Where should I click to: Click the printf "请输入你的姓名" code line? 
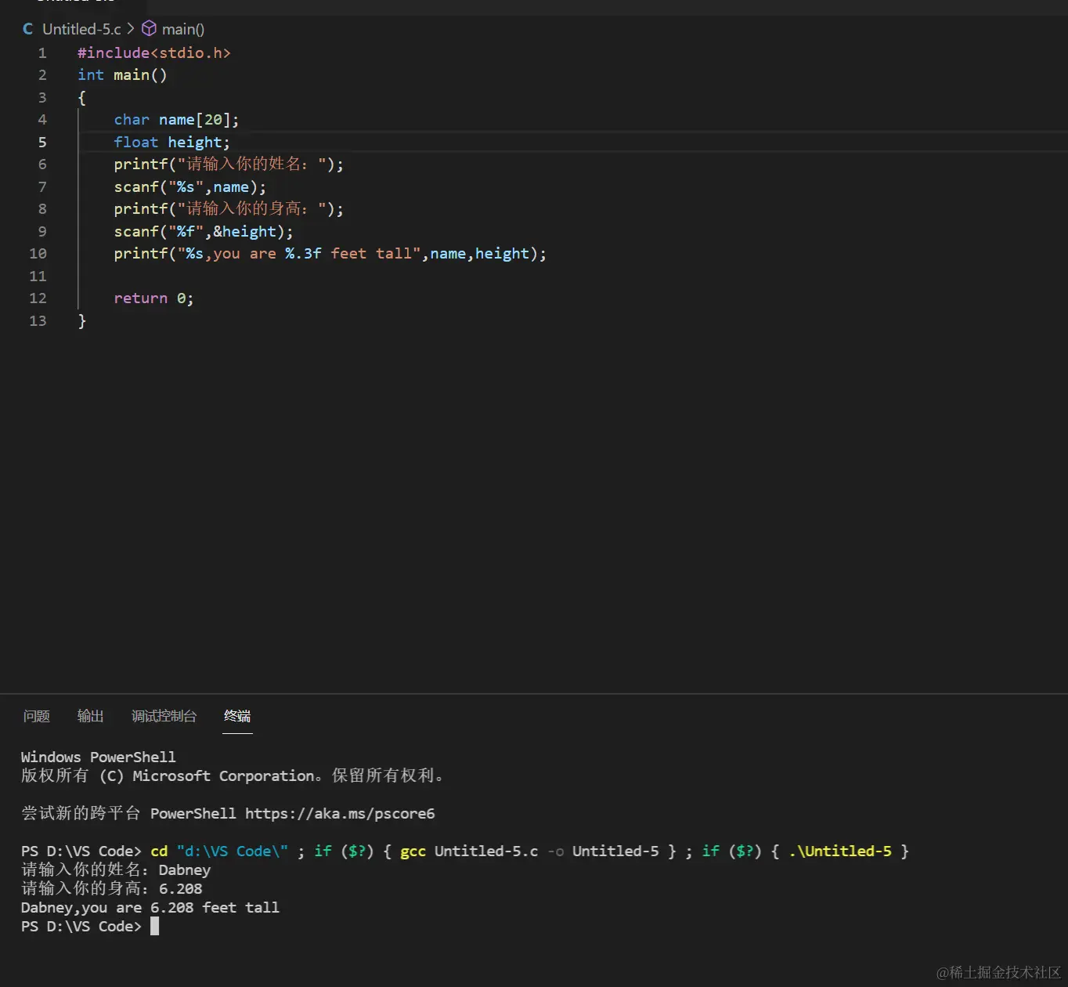[229, 164]
